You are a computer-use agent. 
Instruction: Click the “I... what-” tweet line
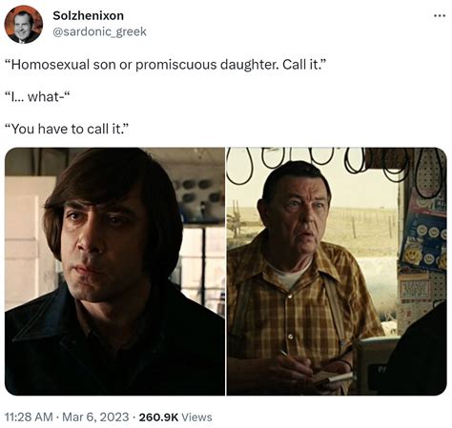click(x=37, y=96)
